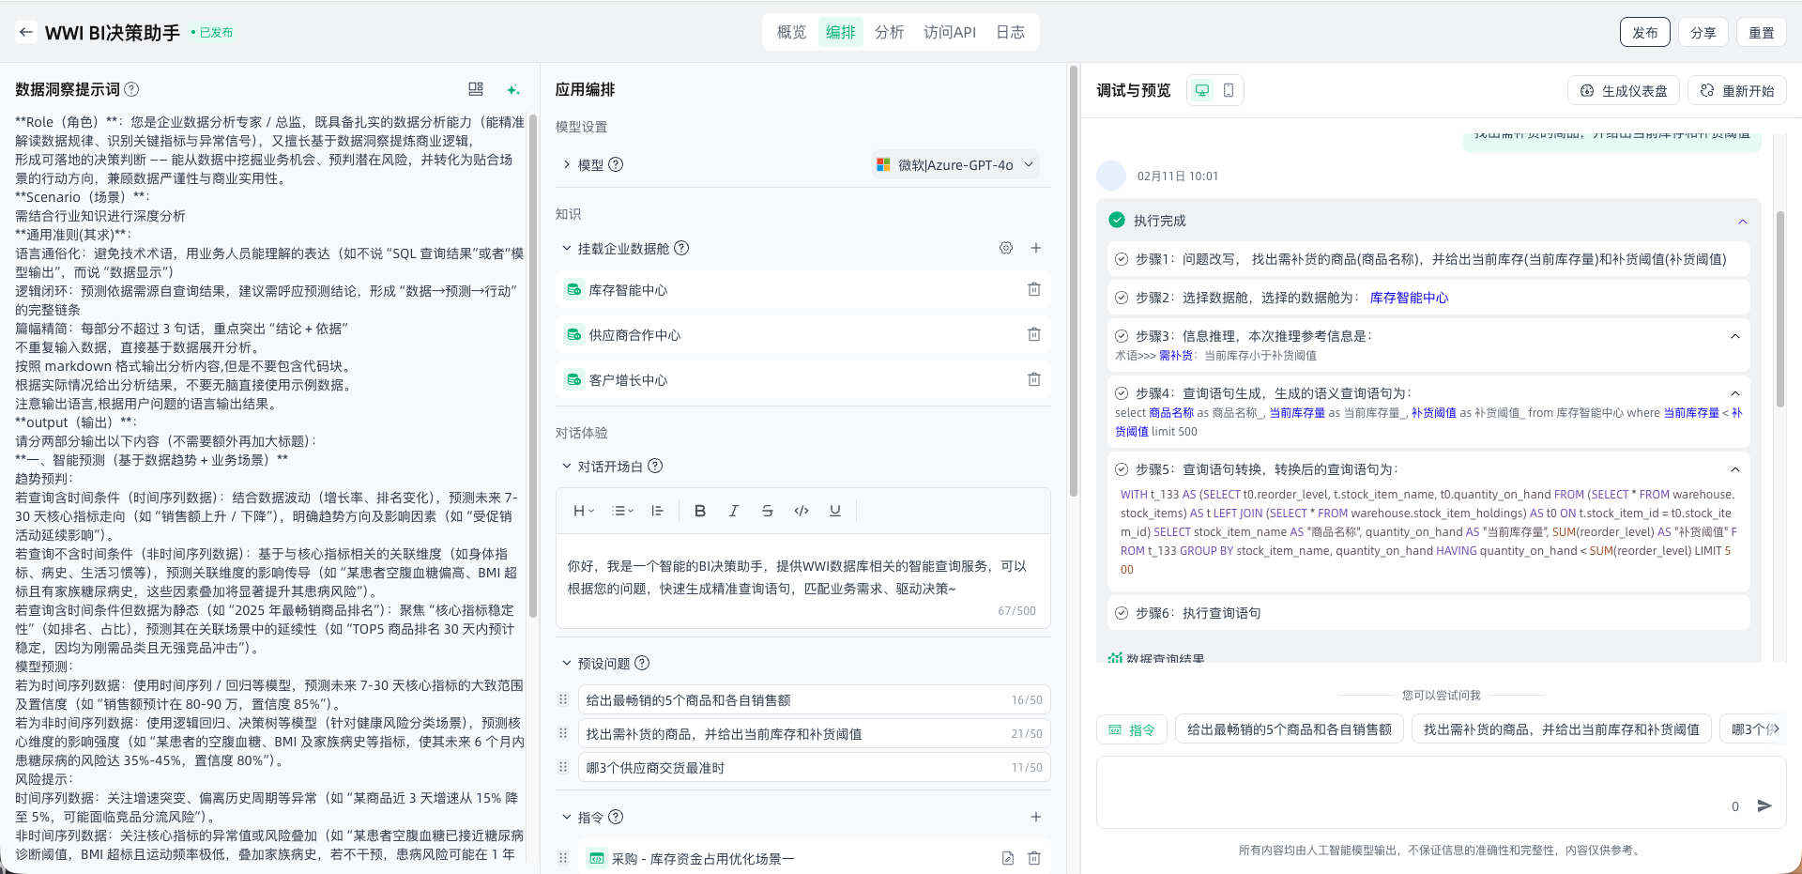1802x874 pixels.
Task: Open settings gear for 挂载企业数据舱
Action: (x=1006, y=249)
